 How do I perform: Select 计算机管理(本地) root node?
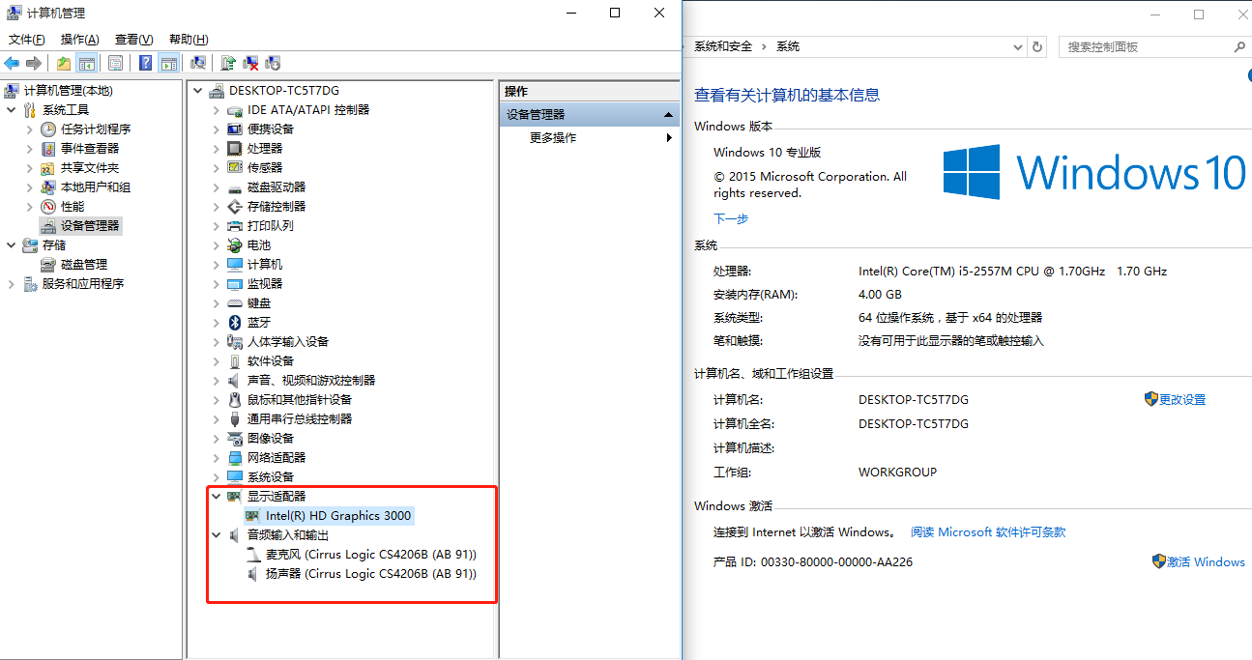point(68,90)
